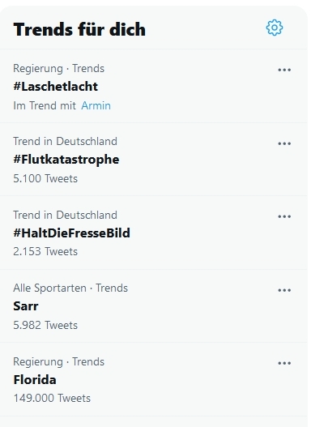Open the #HaltDieFresseBild trending hashtag

click(71, 233)
